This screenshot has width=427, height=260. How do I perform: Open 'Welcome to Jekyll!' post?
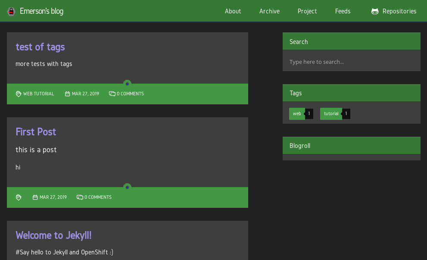coord(53,235)
